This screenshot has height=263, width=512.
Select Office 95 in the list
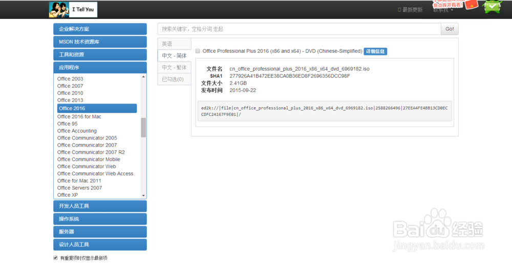click(x=67, y=124)
